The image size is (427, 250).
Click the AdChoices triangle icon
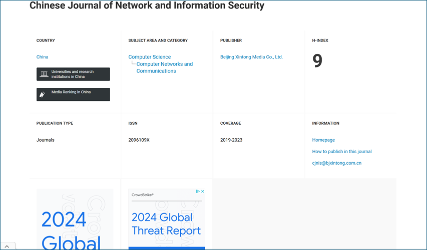click(x=198, y=192)
